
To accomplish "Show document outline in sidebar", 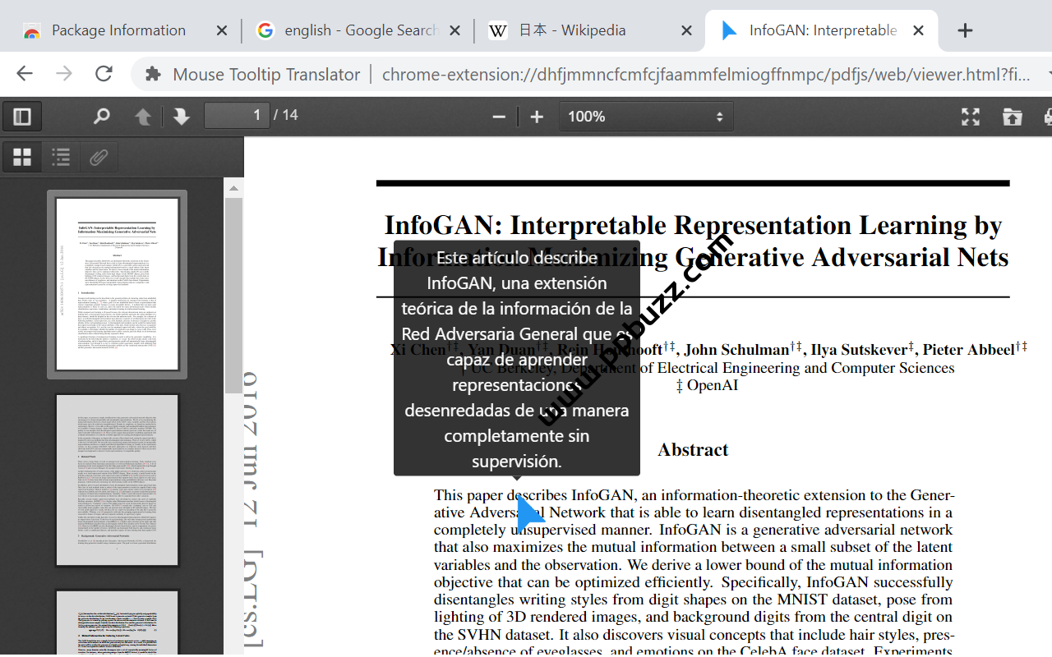I will pos(61,157).
